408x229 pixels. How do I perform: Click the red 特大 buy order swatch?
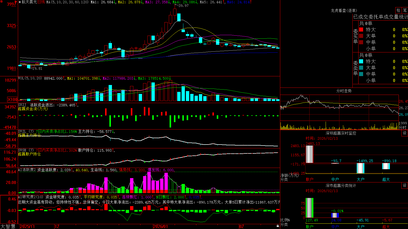(361, 30)
